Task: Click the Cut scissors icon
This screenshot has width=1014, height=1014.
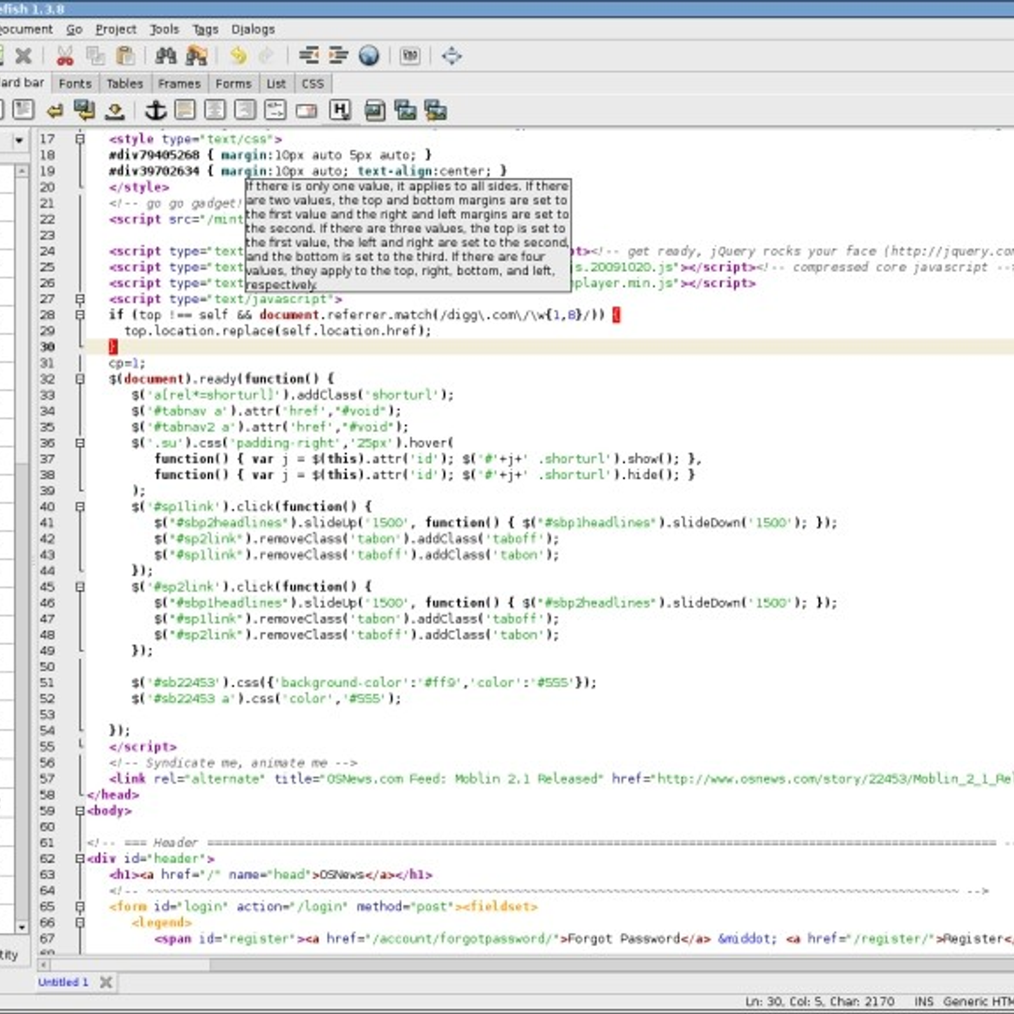Action: coord(65,56)
